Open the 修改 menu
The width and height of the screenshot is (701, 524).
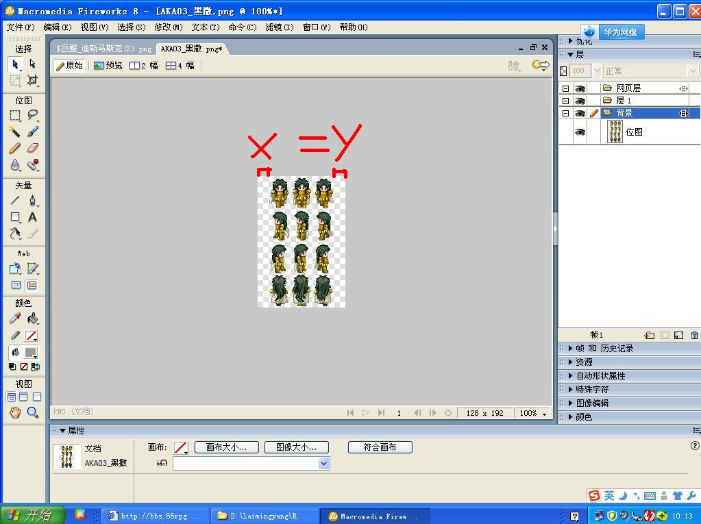[x=169, y=27]
